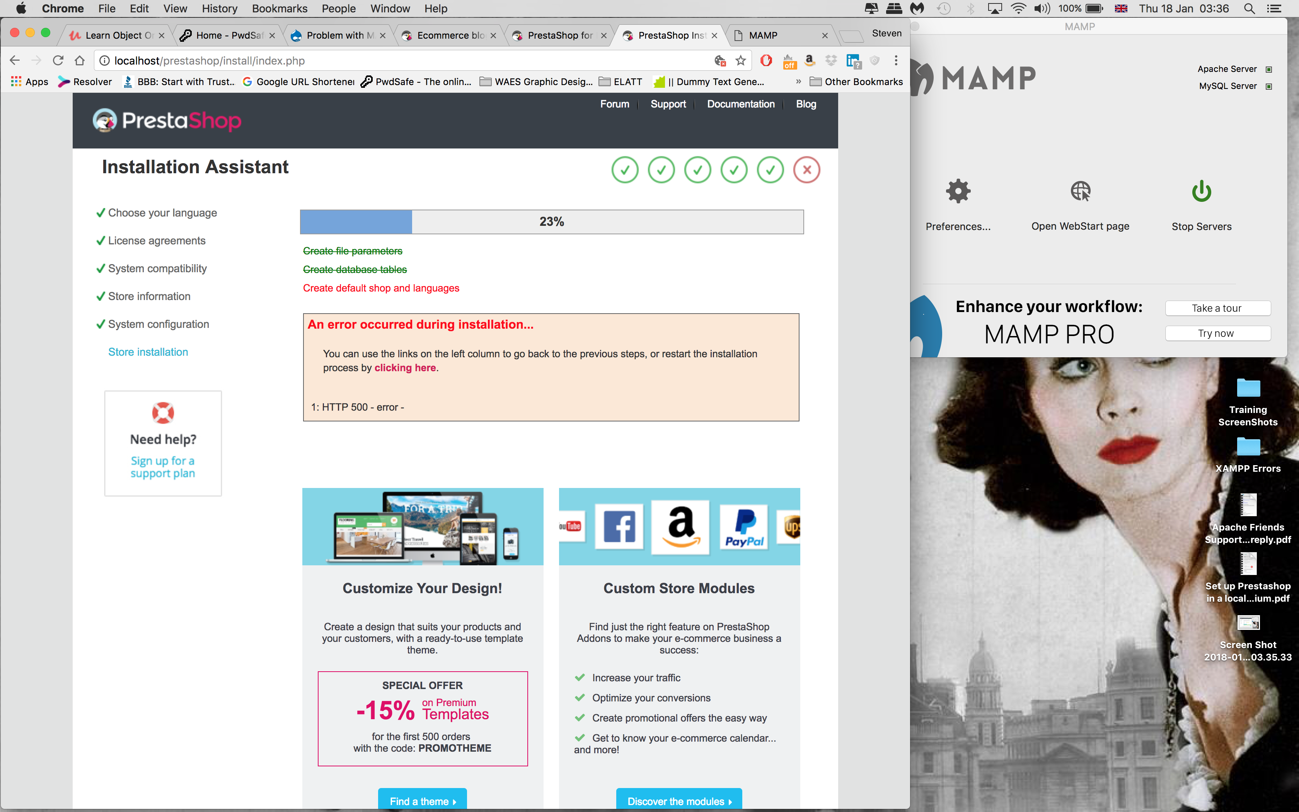Open the Chrome three-dot menu

(896, 61)
